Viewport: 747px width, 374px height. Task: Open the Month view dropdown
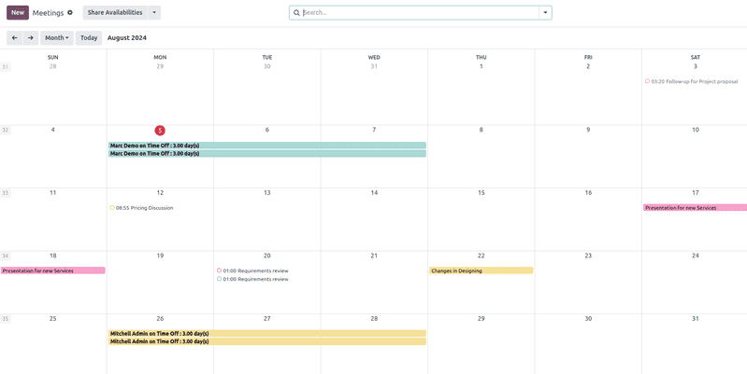[x=57, y=38]
